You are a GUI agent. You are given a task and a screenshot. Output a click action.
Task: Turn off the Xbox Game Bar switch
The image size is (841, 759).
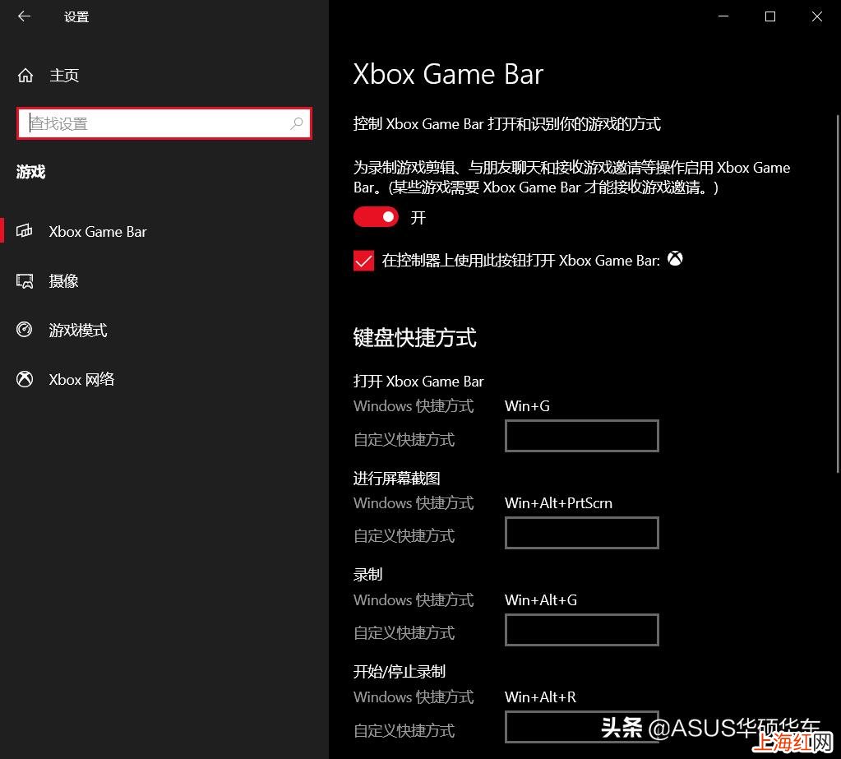[376, 217]
